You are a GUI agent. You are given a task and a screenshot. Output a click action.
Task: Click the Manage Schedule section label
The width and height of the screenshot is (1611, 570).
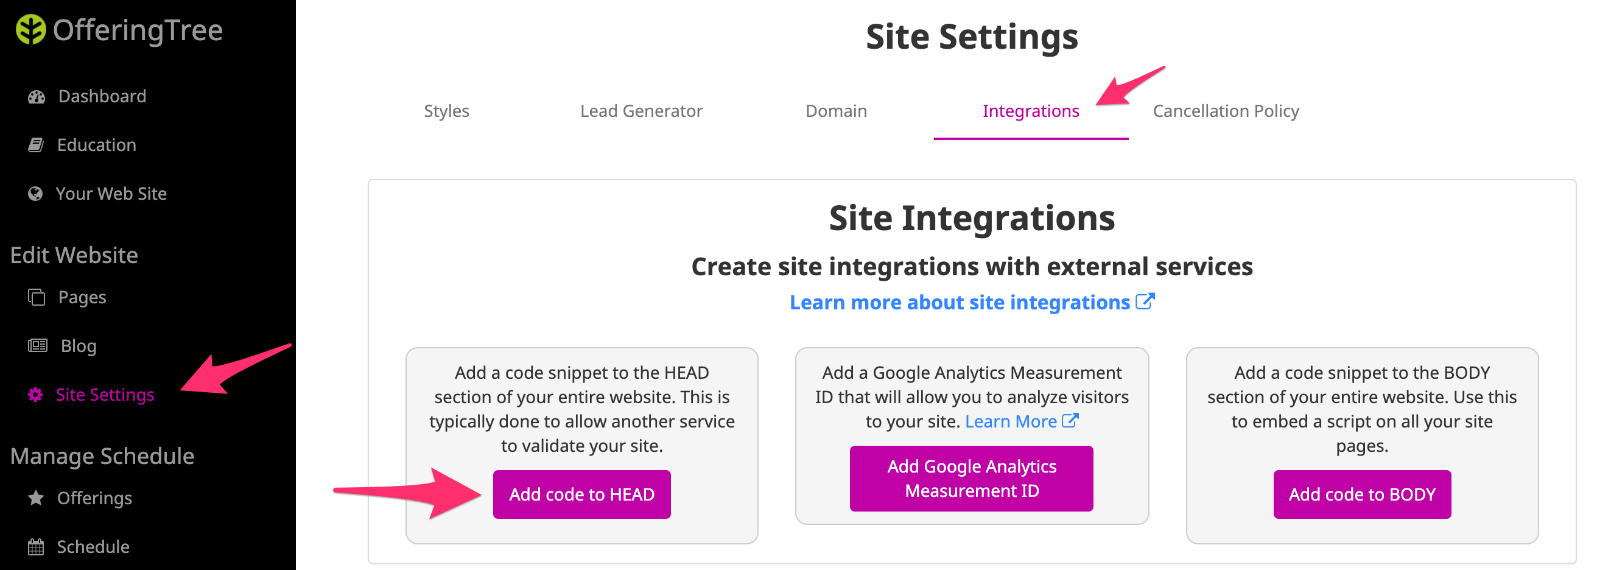102,456
